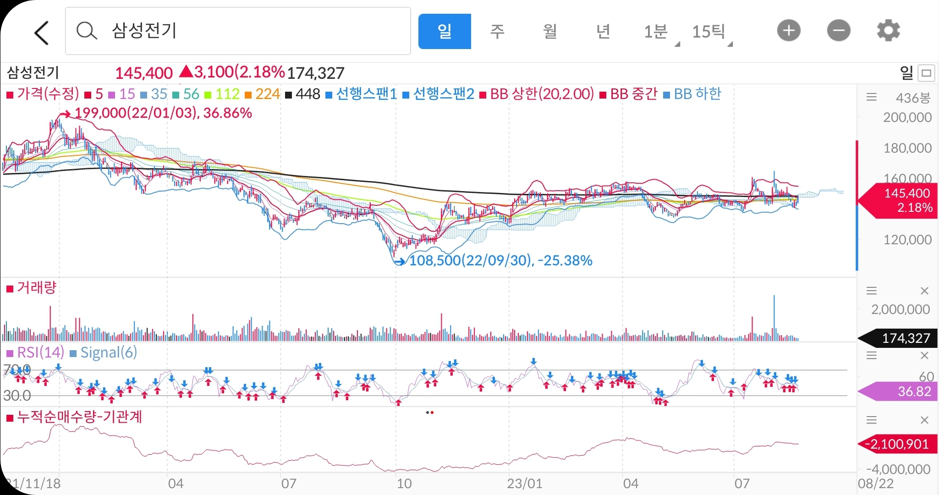Select the 선행스팬2 legend item
Image resolution: width=939 pixels, height=495 pixels.
pos(438,94)
